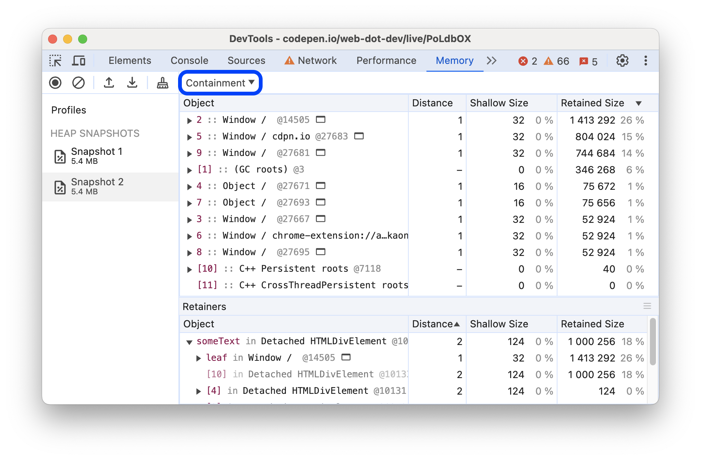This screenshot has width=701, height=460.
Task: Collapse the someText retainer entry
Action: tap(189, 342)
